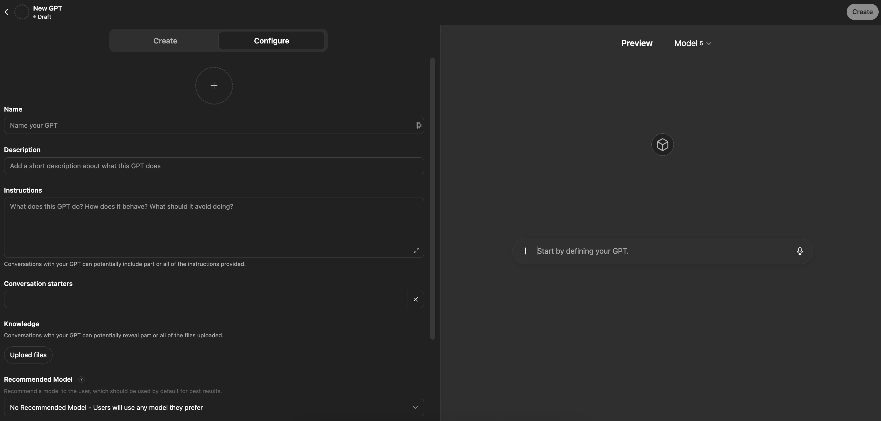Click the plus attachment icon in preview chat
The height and width of the screenshot is (421, 881).
point(525,251)
